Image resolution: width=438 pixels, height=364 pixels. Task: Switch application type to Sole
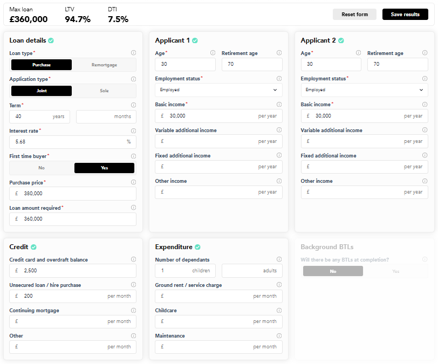tap(104, 91)
